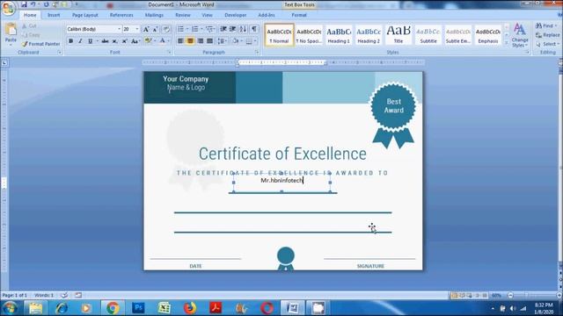Viewport: 563px width, 316px height.
Task: Align text left
Action: tap(180, 41)
